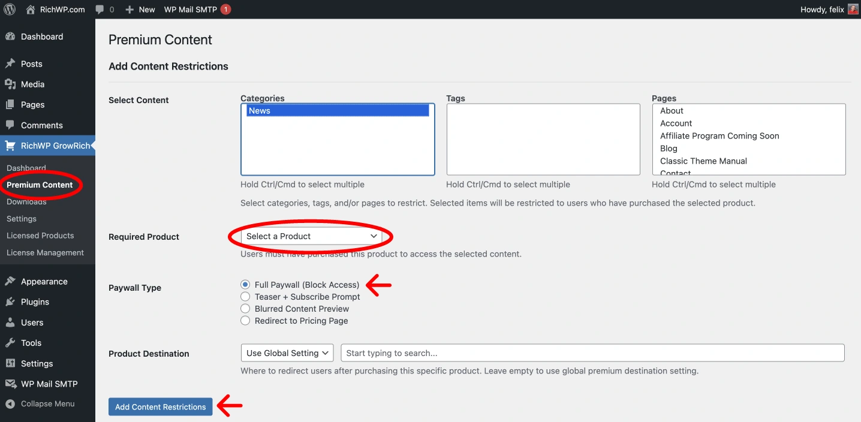Go to the Downloads submenu item
Screen dimensions: 861x422
26,202
